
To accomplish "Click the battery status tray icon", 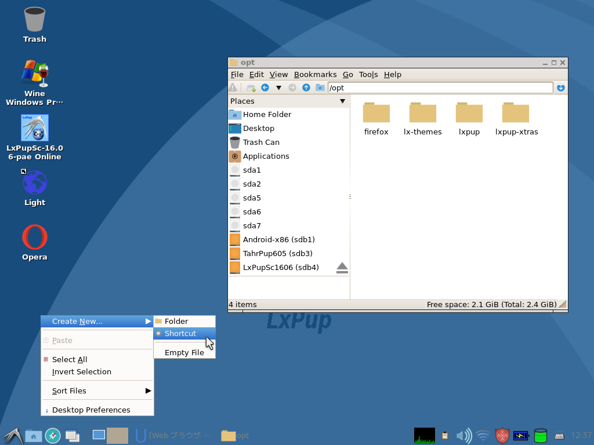I will point(520,435).
